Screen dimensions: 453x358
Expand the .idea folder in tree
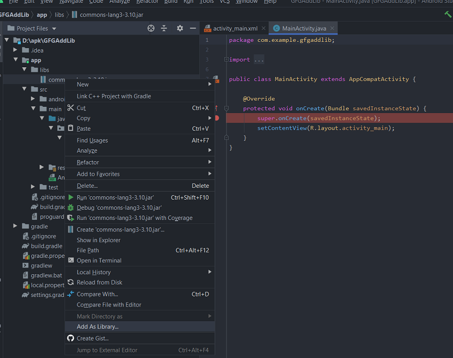(x=16, y=50)
